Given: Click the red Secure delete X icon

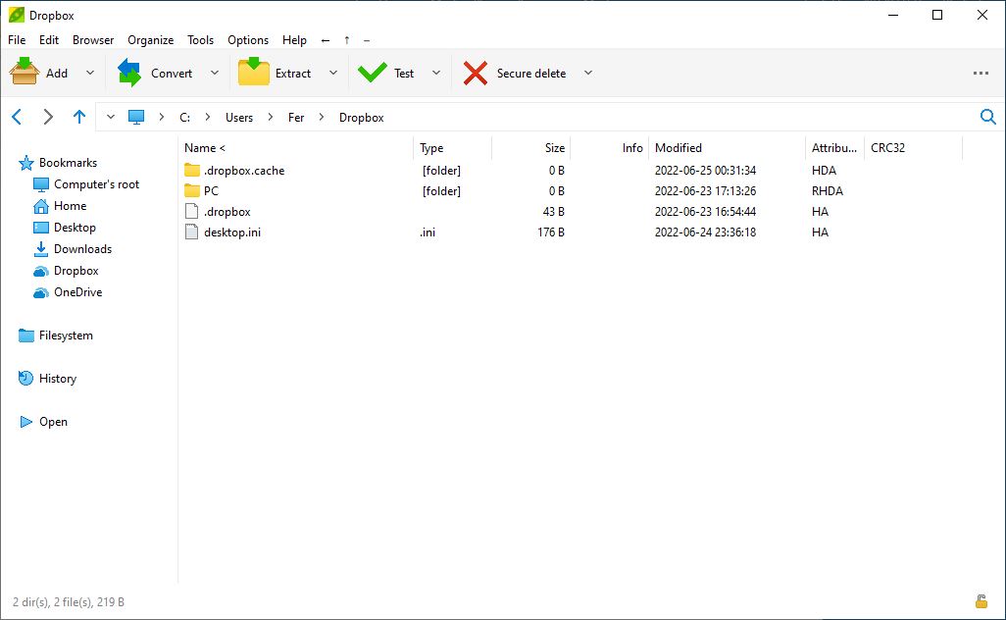Looking at the screenshot, I should tap(476, 74).
